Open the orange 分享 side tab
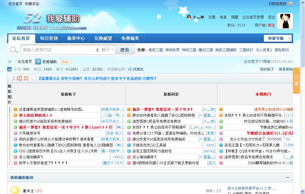Screen dimensions: 305x194 [296, 81]
